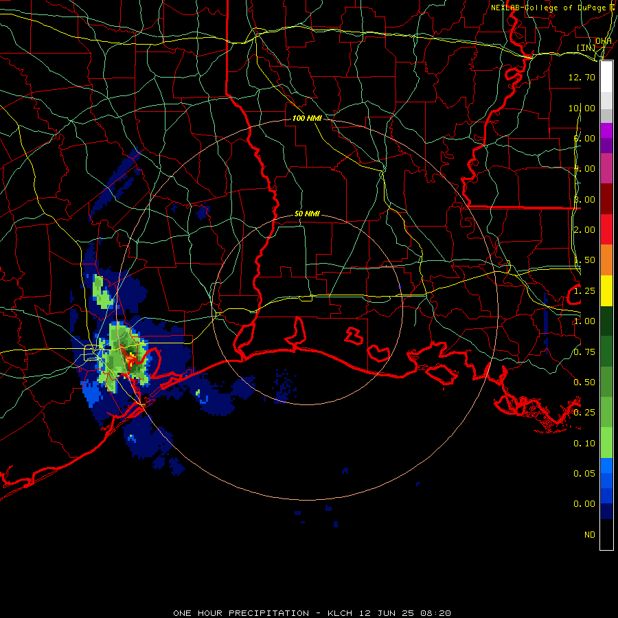Pick the light blue swatch above 0.05
Screen dimensions: 618x618
(x=606, y=466)
